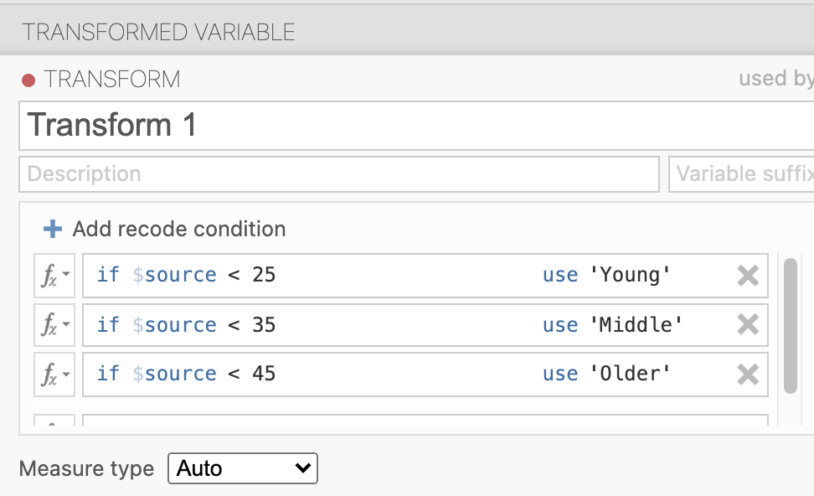814x496 pixels.
Task: Remove the 'Older' recode condition
Action: (747, 374)
